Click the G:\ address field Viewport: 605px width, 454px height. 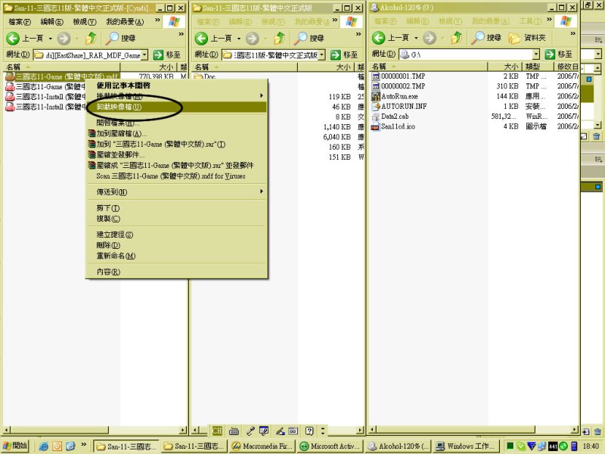[469, 54]
